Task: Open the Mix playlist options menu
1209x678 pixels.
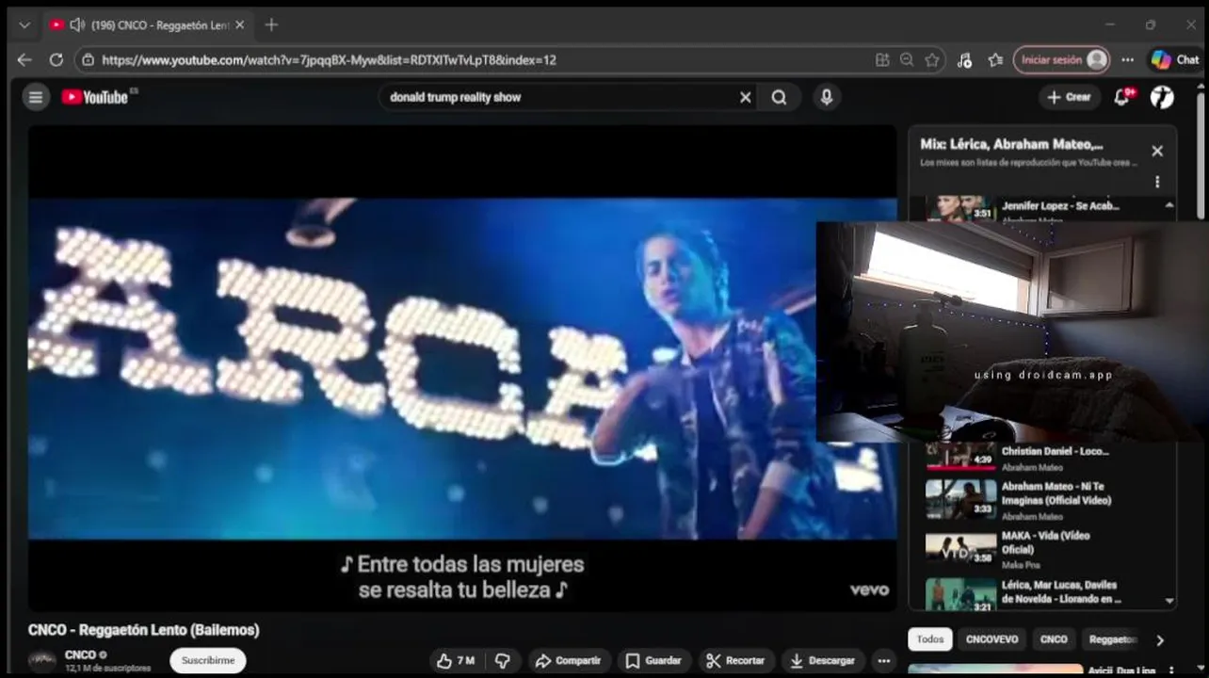Action: (x=1157, y=182)
